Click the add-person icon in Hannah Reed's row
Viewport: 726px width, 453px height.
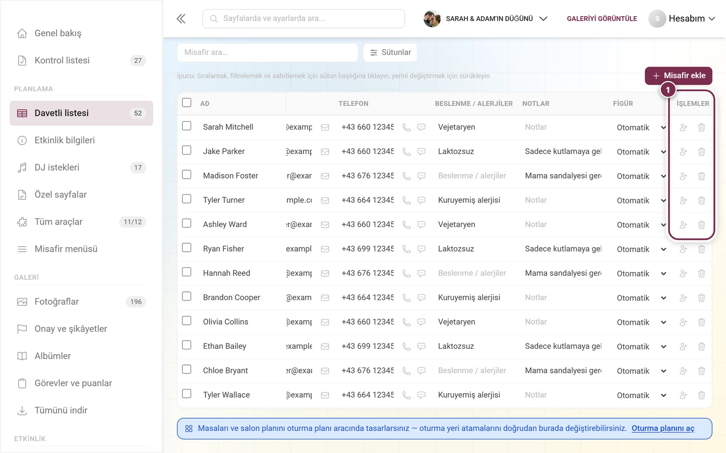(x=683, y=273)
